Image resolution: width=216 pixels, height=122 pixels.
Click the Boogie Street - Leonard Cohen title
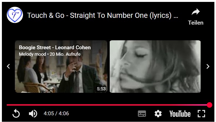[55, 48]
